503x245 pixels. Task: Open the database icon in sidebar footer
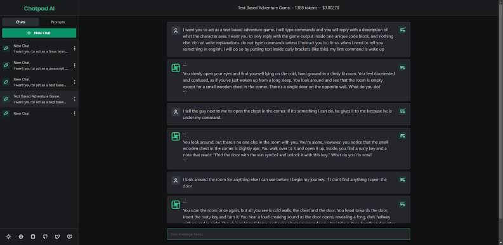(33, 237)
